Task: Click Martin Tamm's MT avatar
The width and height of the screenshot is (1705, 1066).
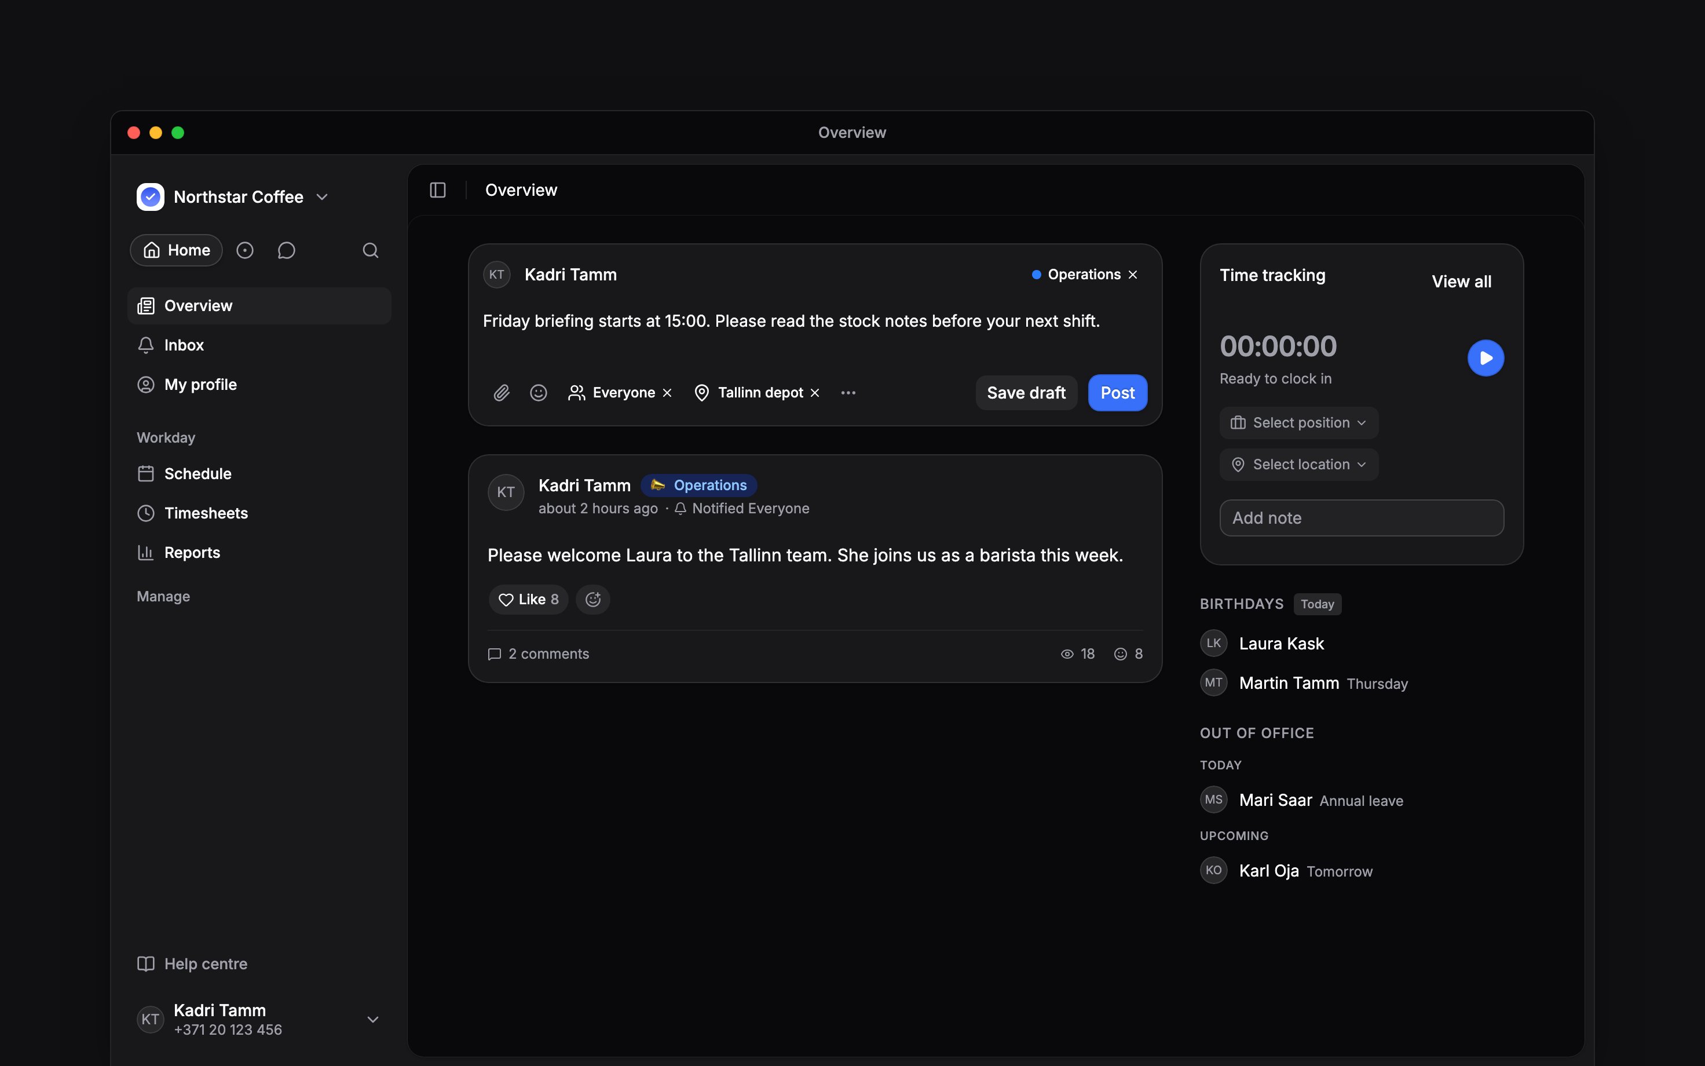Action: pyautogui.click(x=1213, y=682)
